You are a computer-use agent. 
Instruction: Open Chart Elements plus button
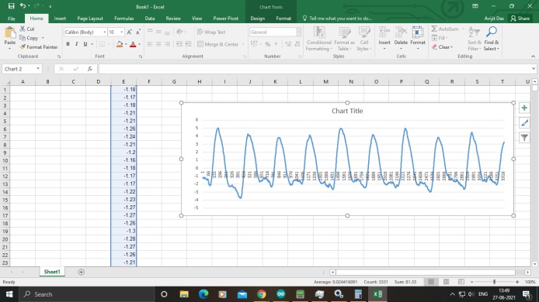click(x=524, y=108)
